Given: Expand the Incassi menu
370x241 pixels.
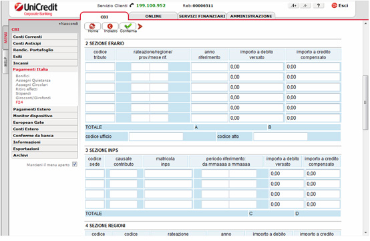Looking at the screenshot, I should pos(45,63).
